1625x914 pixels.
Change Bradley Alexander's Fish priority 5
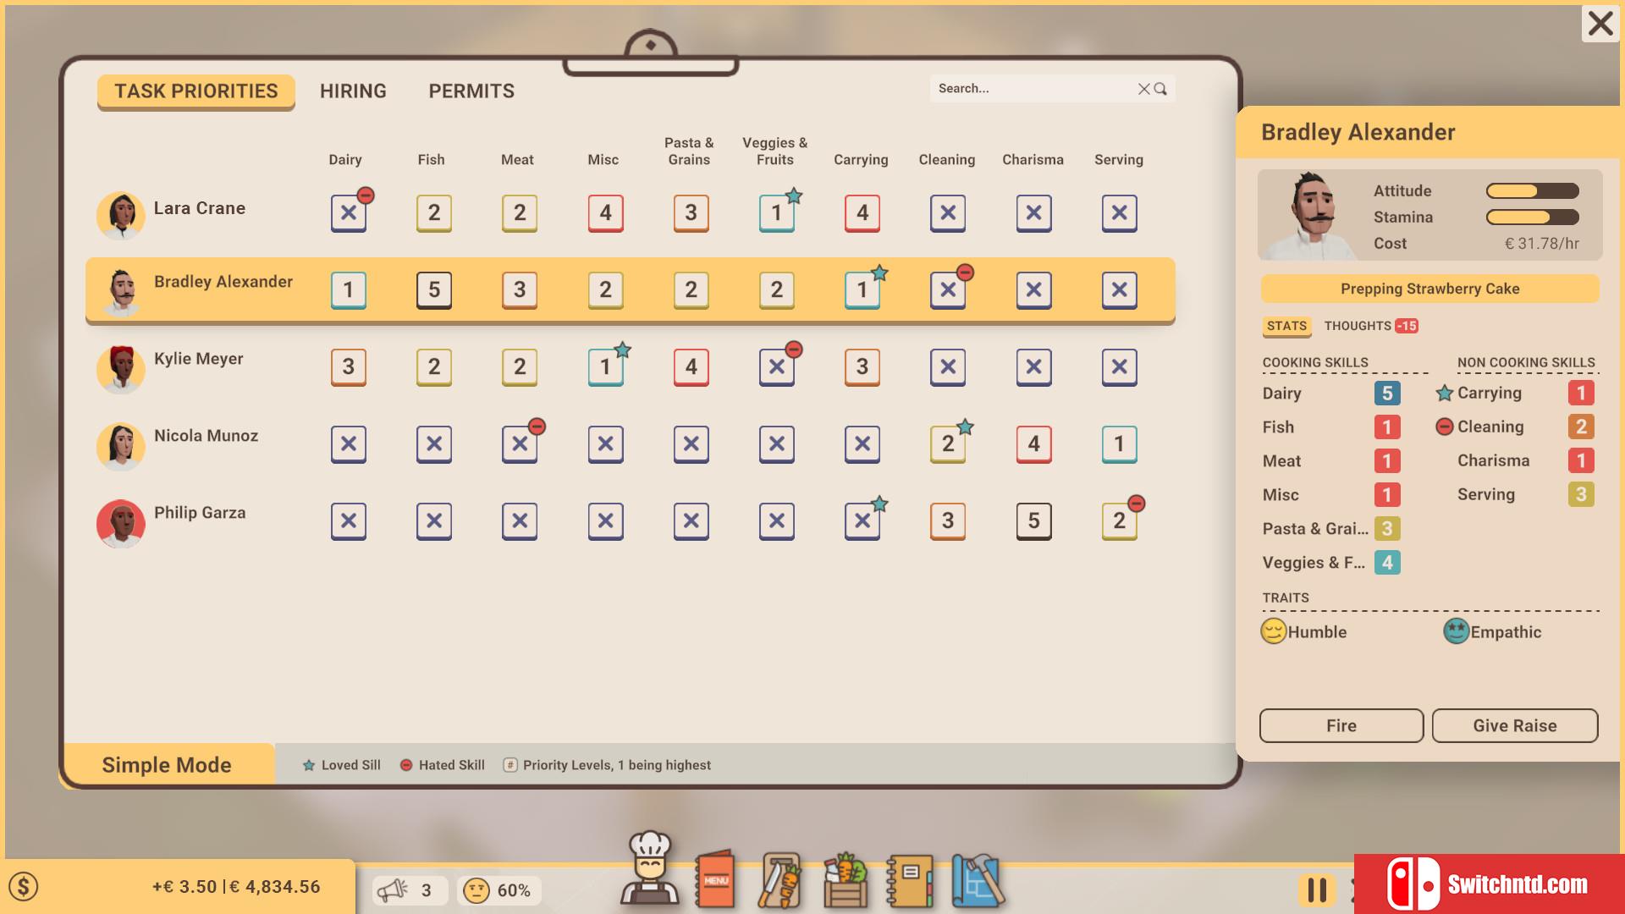pyautogui.click(x=434, y=290)
